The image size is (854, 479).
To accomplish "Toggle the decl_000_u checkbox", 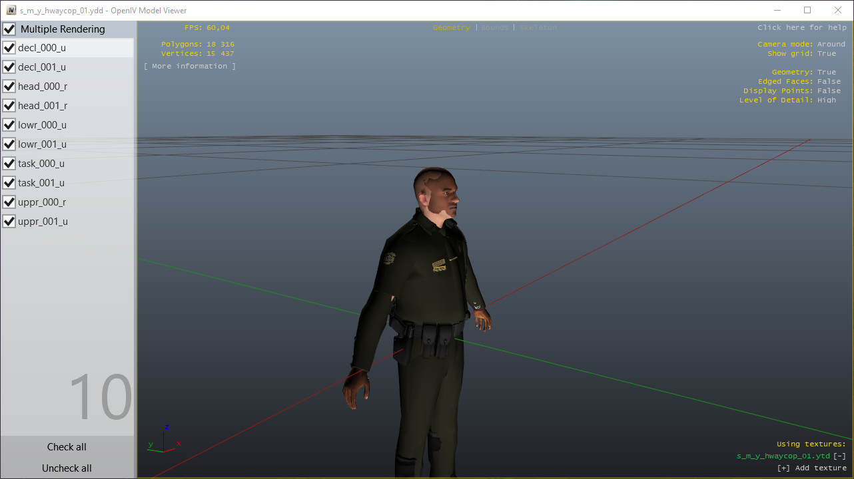I will click(x=9, y=48).
